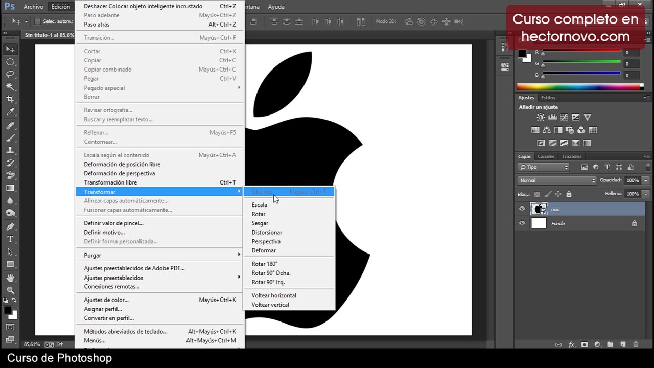Viewport: 654px width, 368px height.
Task: Expand the Ajustes preestablecidos submenu
Action: tap(160, 278)
